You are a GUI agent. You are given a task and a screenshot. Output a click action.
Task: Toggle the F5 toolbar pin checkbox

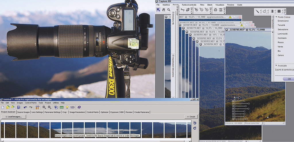224,8
